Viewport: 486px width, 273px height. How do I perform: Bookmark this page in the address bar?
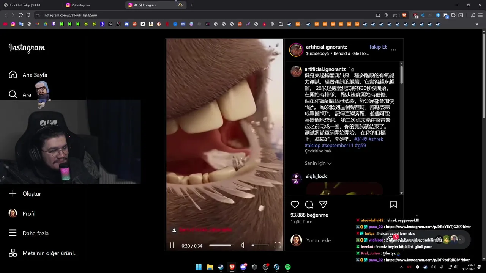28,15
